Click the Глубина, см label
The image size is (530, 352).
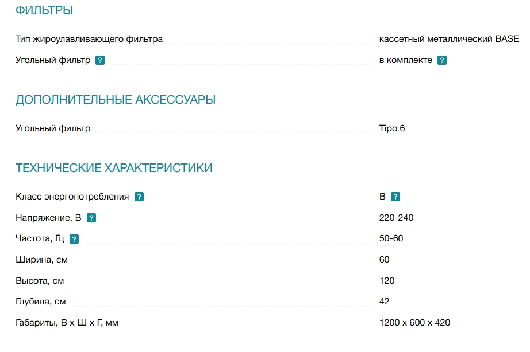tap(41, 302)
